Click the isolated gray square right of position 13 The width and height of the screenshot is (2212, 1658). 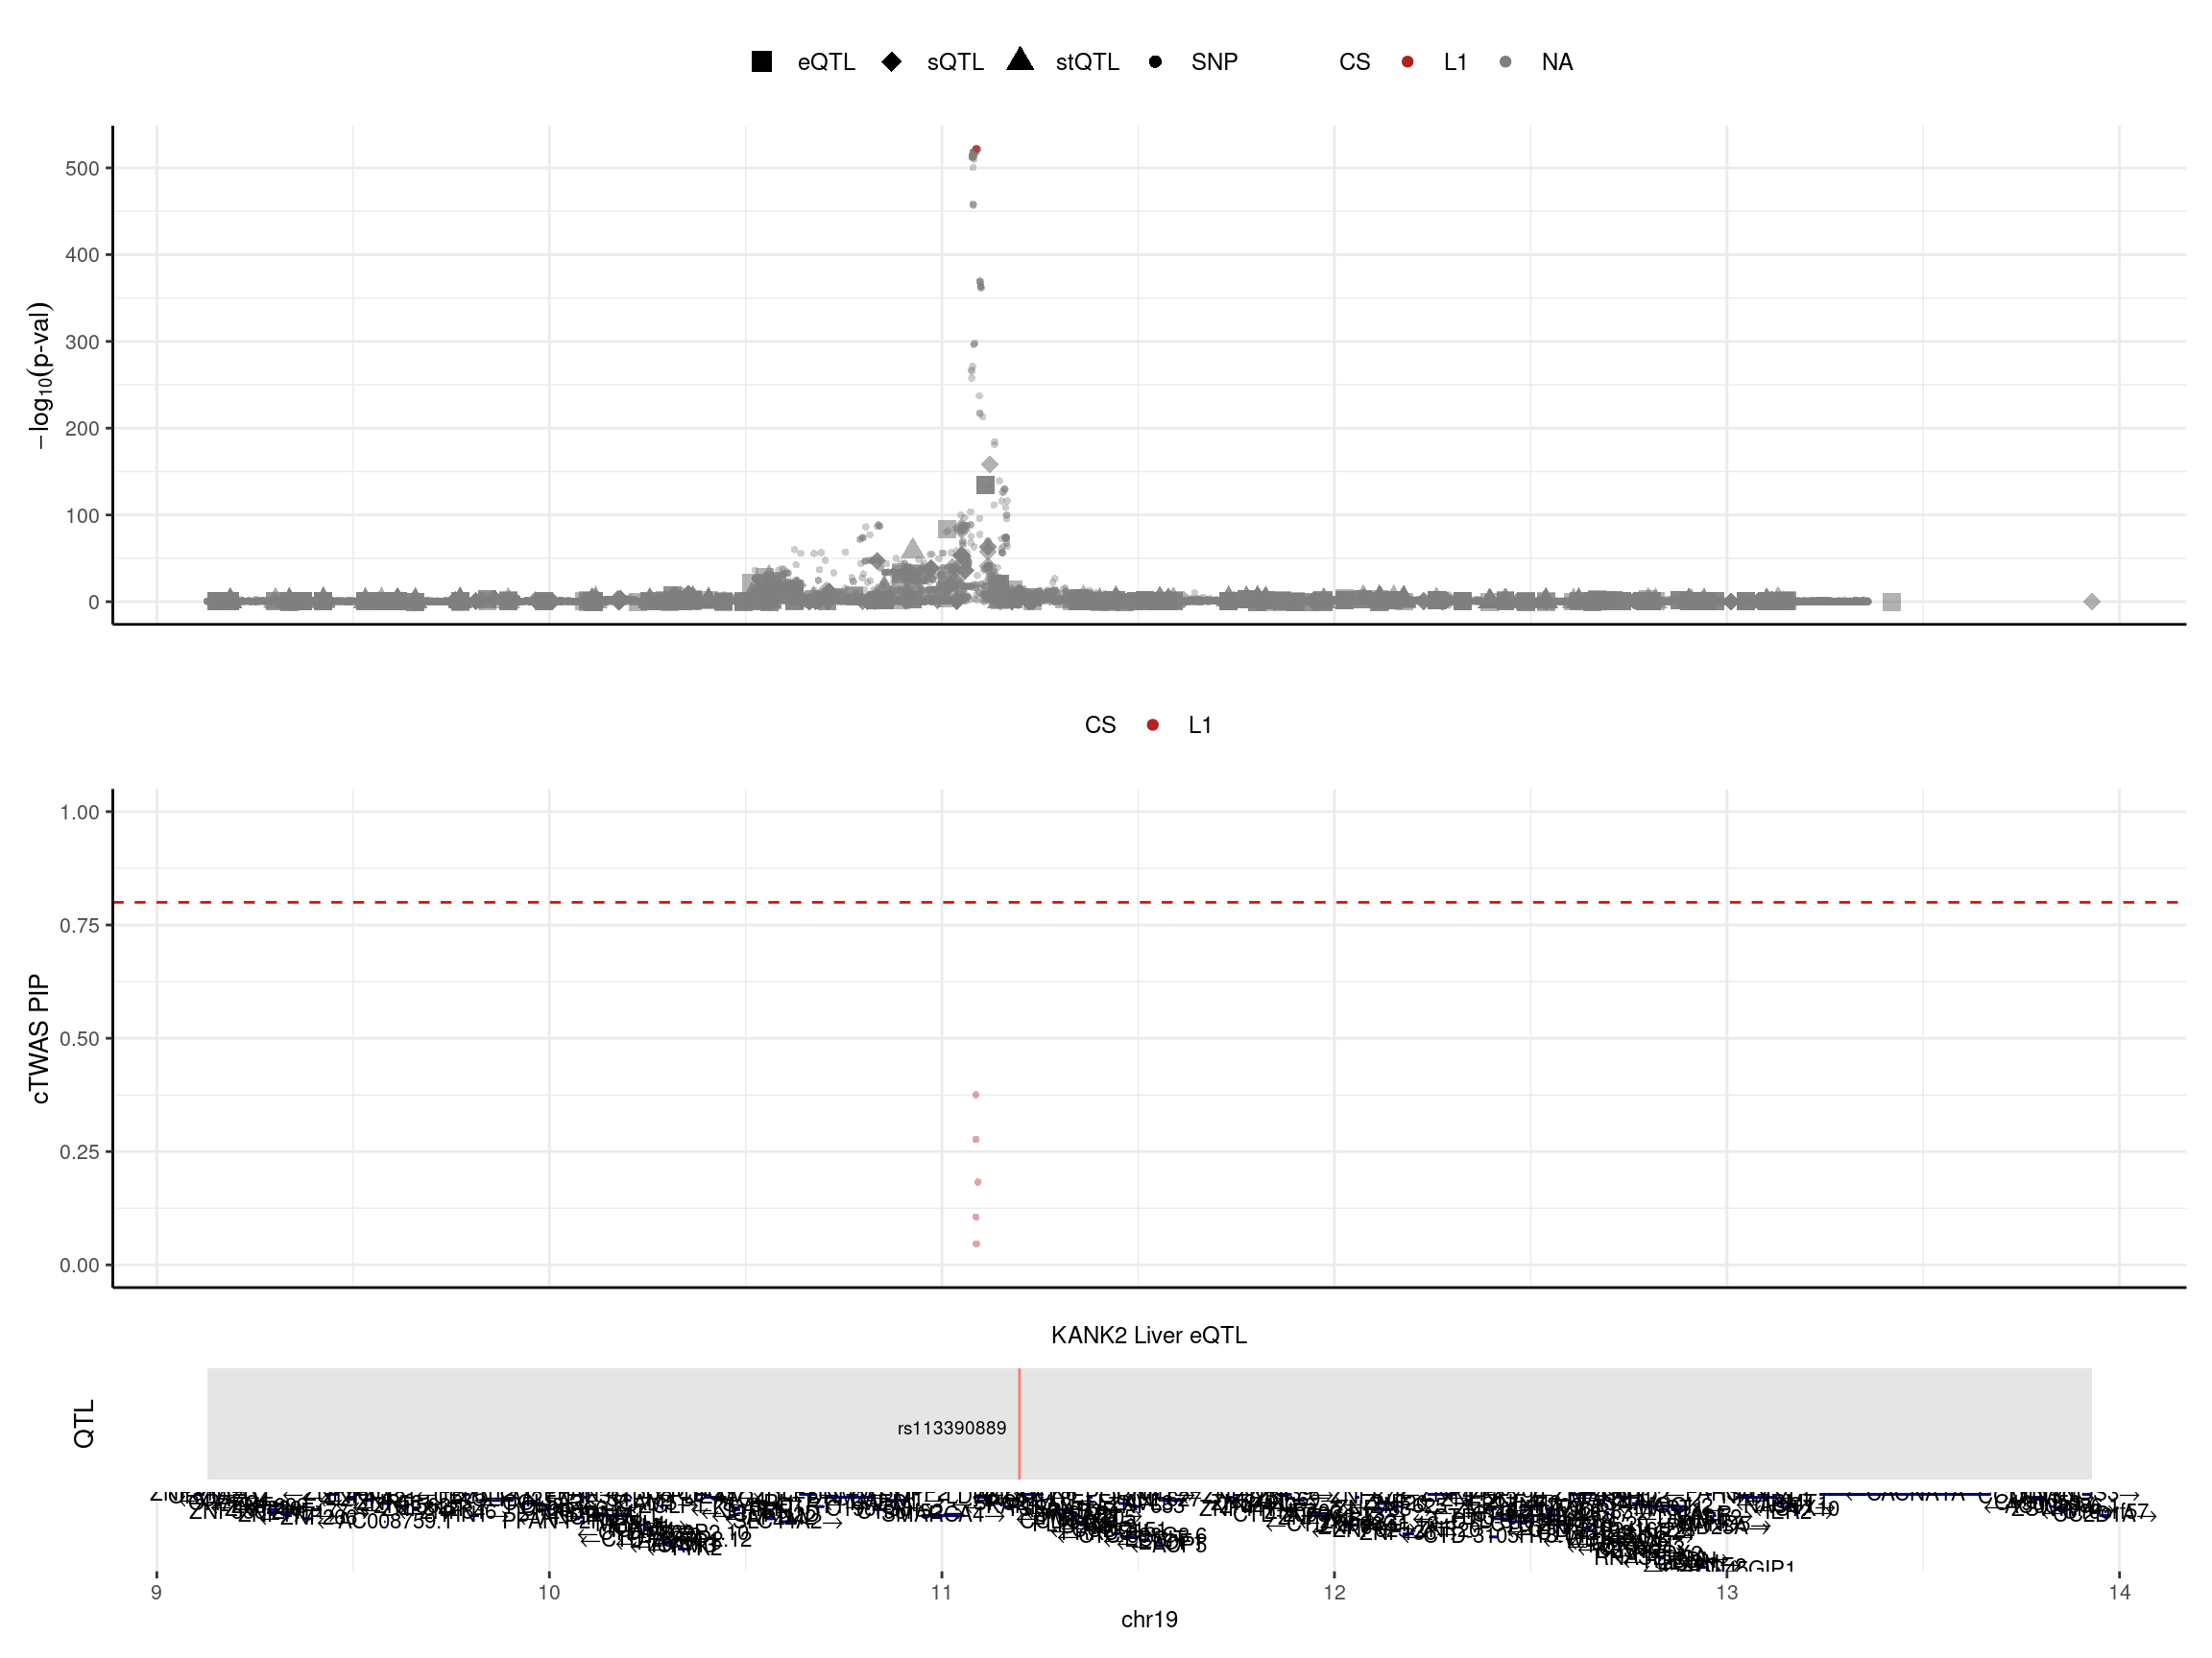[x=1891, y=602]
